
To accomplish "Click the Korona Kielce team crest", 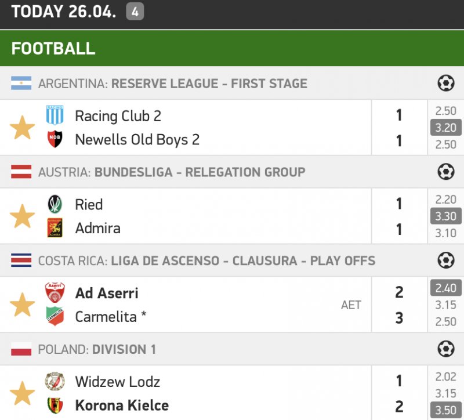I will [55, 405].
